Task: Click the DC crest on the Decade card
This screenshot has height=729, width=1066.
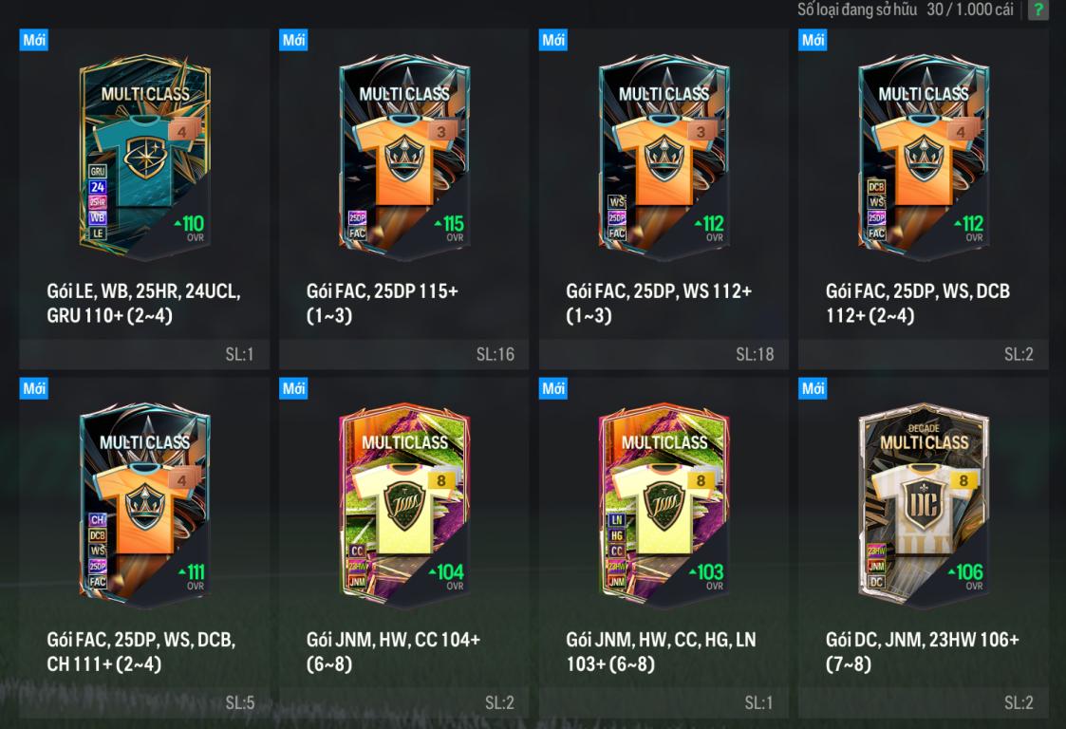Action: click(x=924, y=505)
